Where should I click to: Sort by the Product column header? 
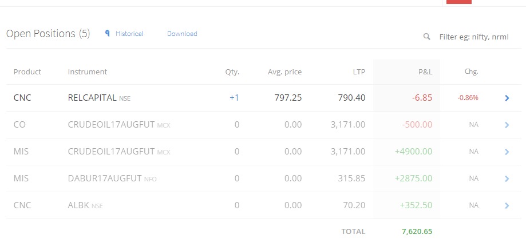[27, 72]
